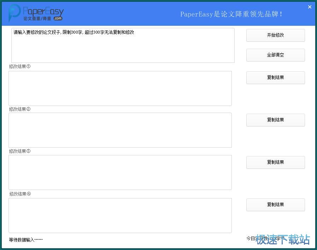Focus the paper paragraph input box
This screenshot has height=250, width=317.
click(123, 46)
